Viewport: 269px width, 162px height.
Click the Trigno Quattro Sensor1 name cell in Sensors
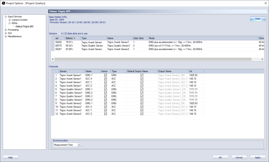coord(119,46)
